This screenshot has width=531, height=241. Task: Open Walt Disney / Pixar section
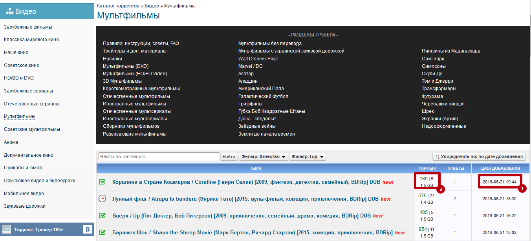click(258, 59)
